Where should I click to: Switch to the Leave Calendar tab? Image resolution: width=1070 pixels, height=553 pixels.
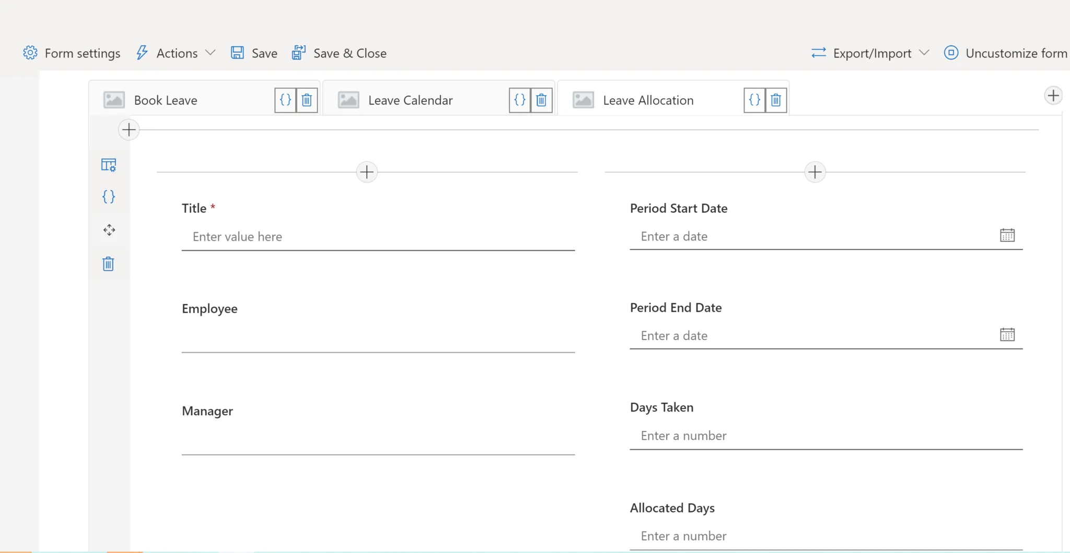click(x=410, y=100)
